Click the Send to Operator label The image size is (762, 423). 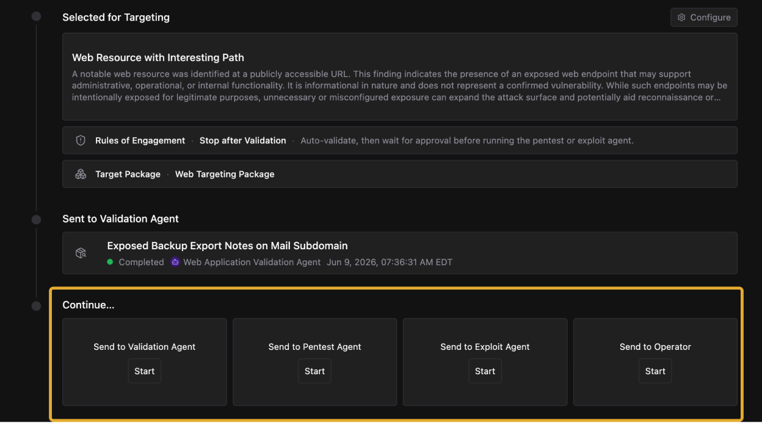655,347
